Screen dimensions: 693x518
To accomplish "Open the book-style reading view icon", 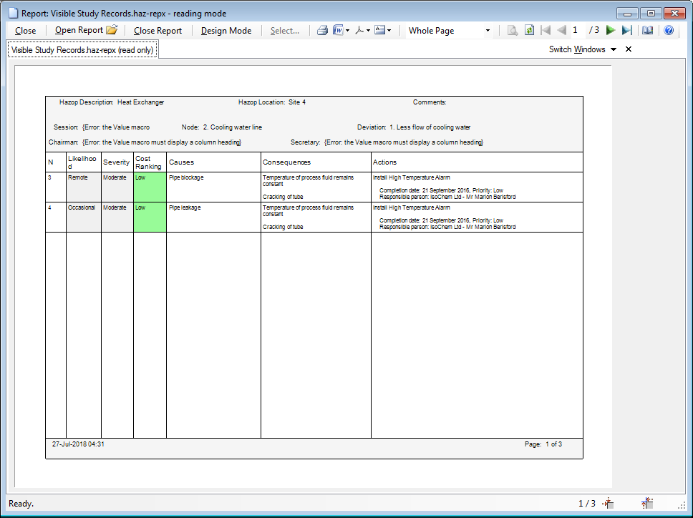I will [648, 31].
